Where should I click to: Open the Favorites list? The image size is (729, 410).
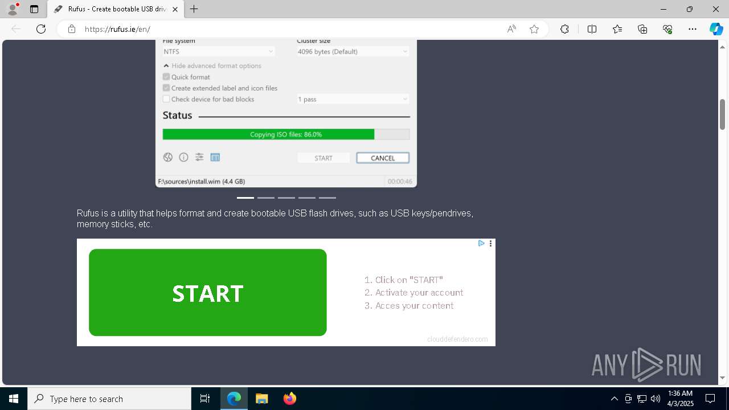617,29
